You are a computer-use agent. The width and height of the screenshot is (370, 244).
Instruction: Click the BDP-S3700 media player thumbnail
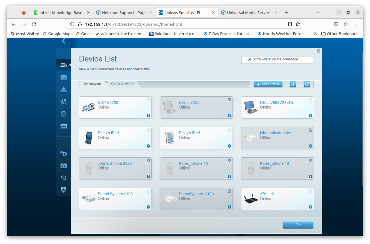click(x=89, y=107)
